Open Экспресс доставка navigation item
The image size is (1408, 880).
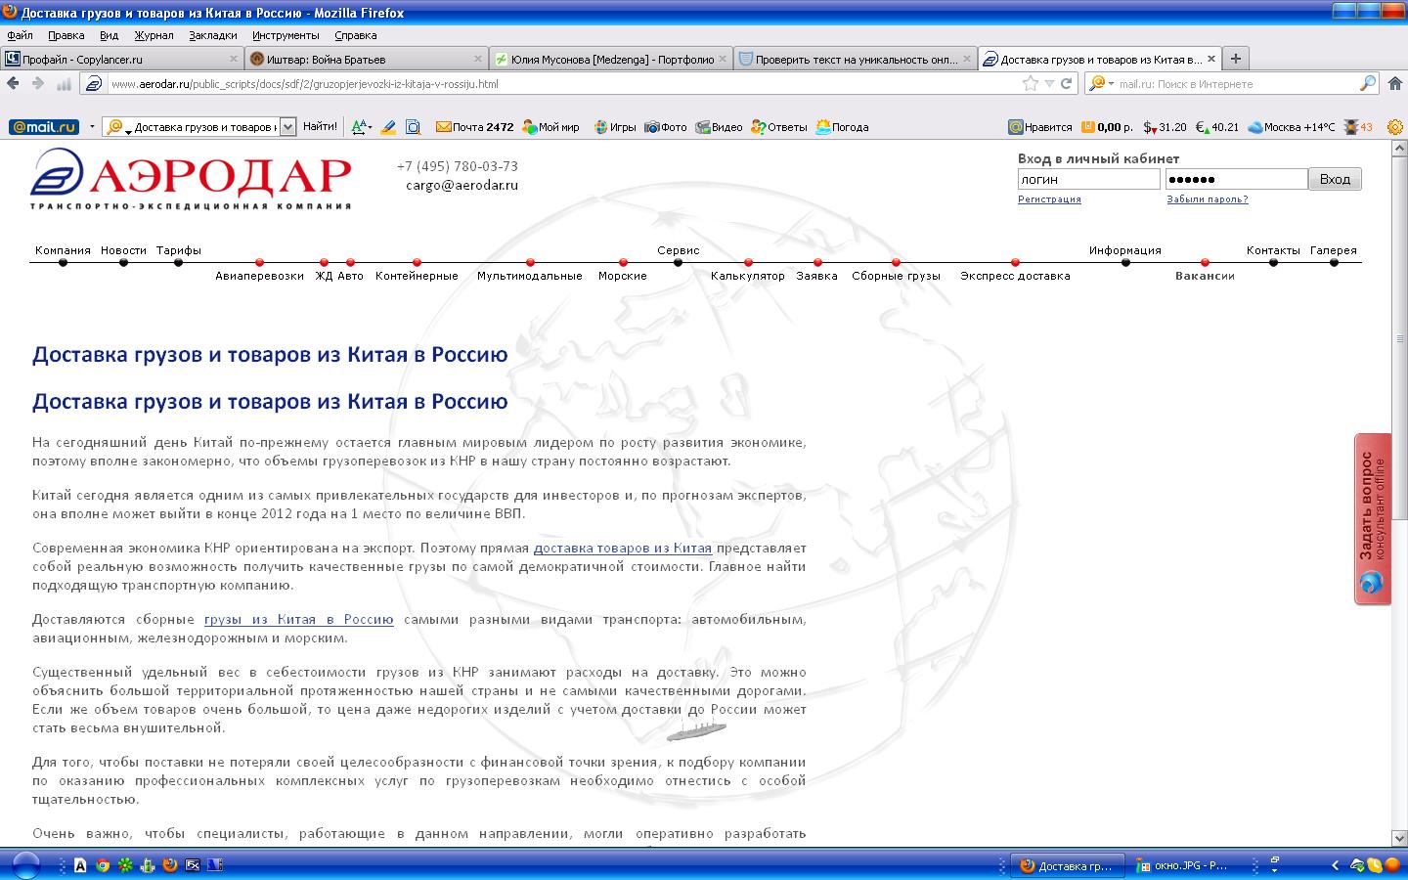[1015, 276]
